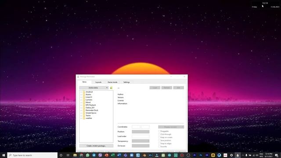This screenshot has height=158, width=281.
Task: Select the weather skin folder
Action: (89, 118)
